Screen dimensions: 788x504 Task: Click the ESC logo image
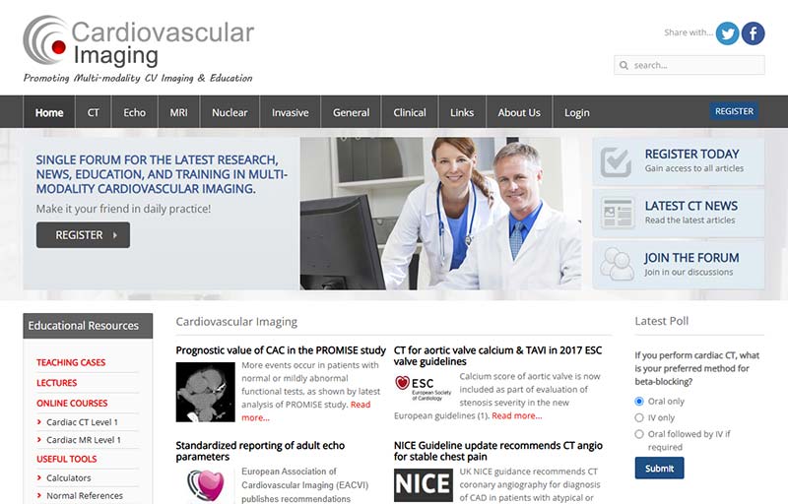click(424, 388)
